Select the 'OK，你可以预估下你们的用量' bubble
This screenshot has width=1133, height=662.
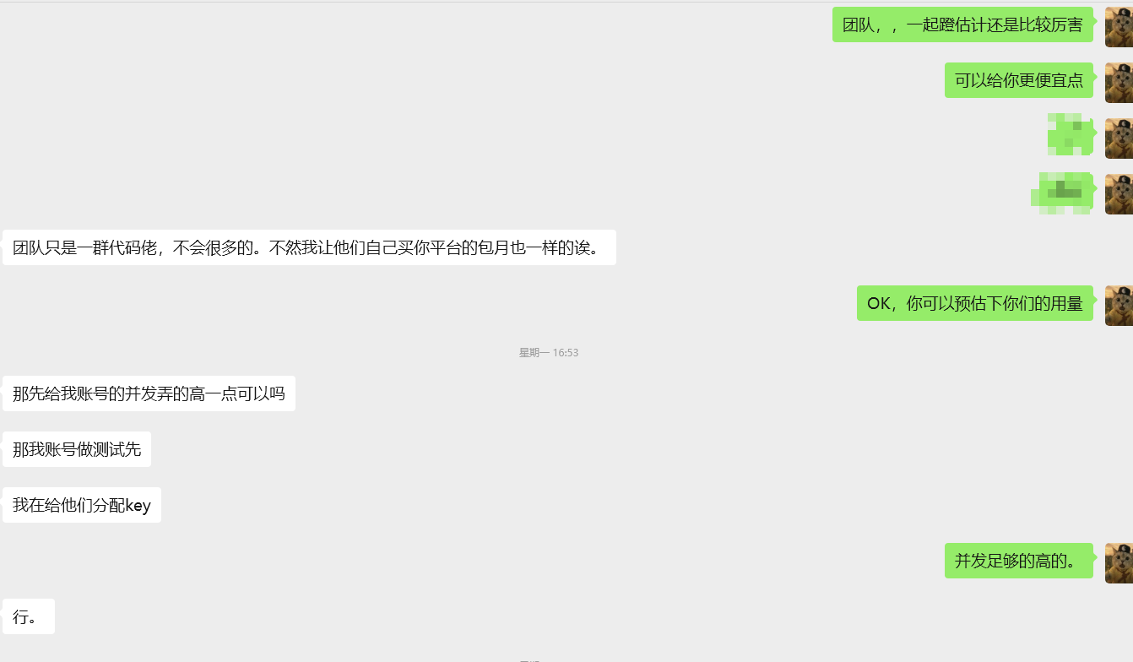click(975, 303)
